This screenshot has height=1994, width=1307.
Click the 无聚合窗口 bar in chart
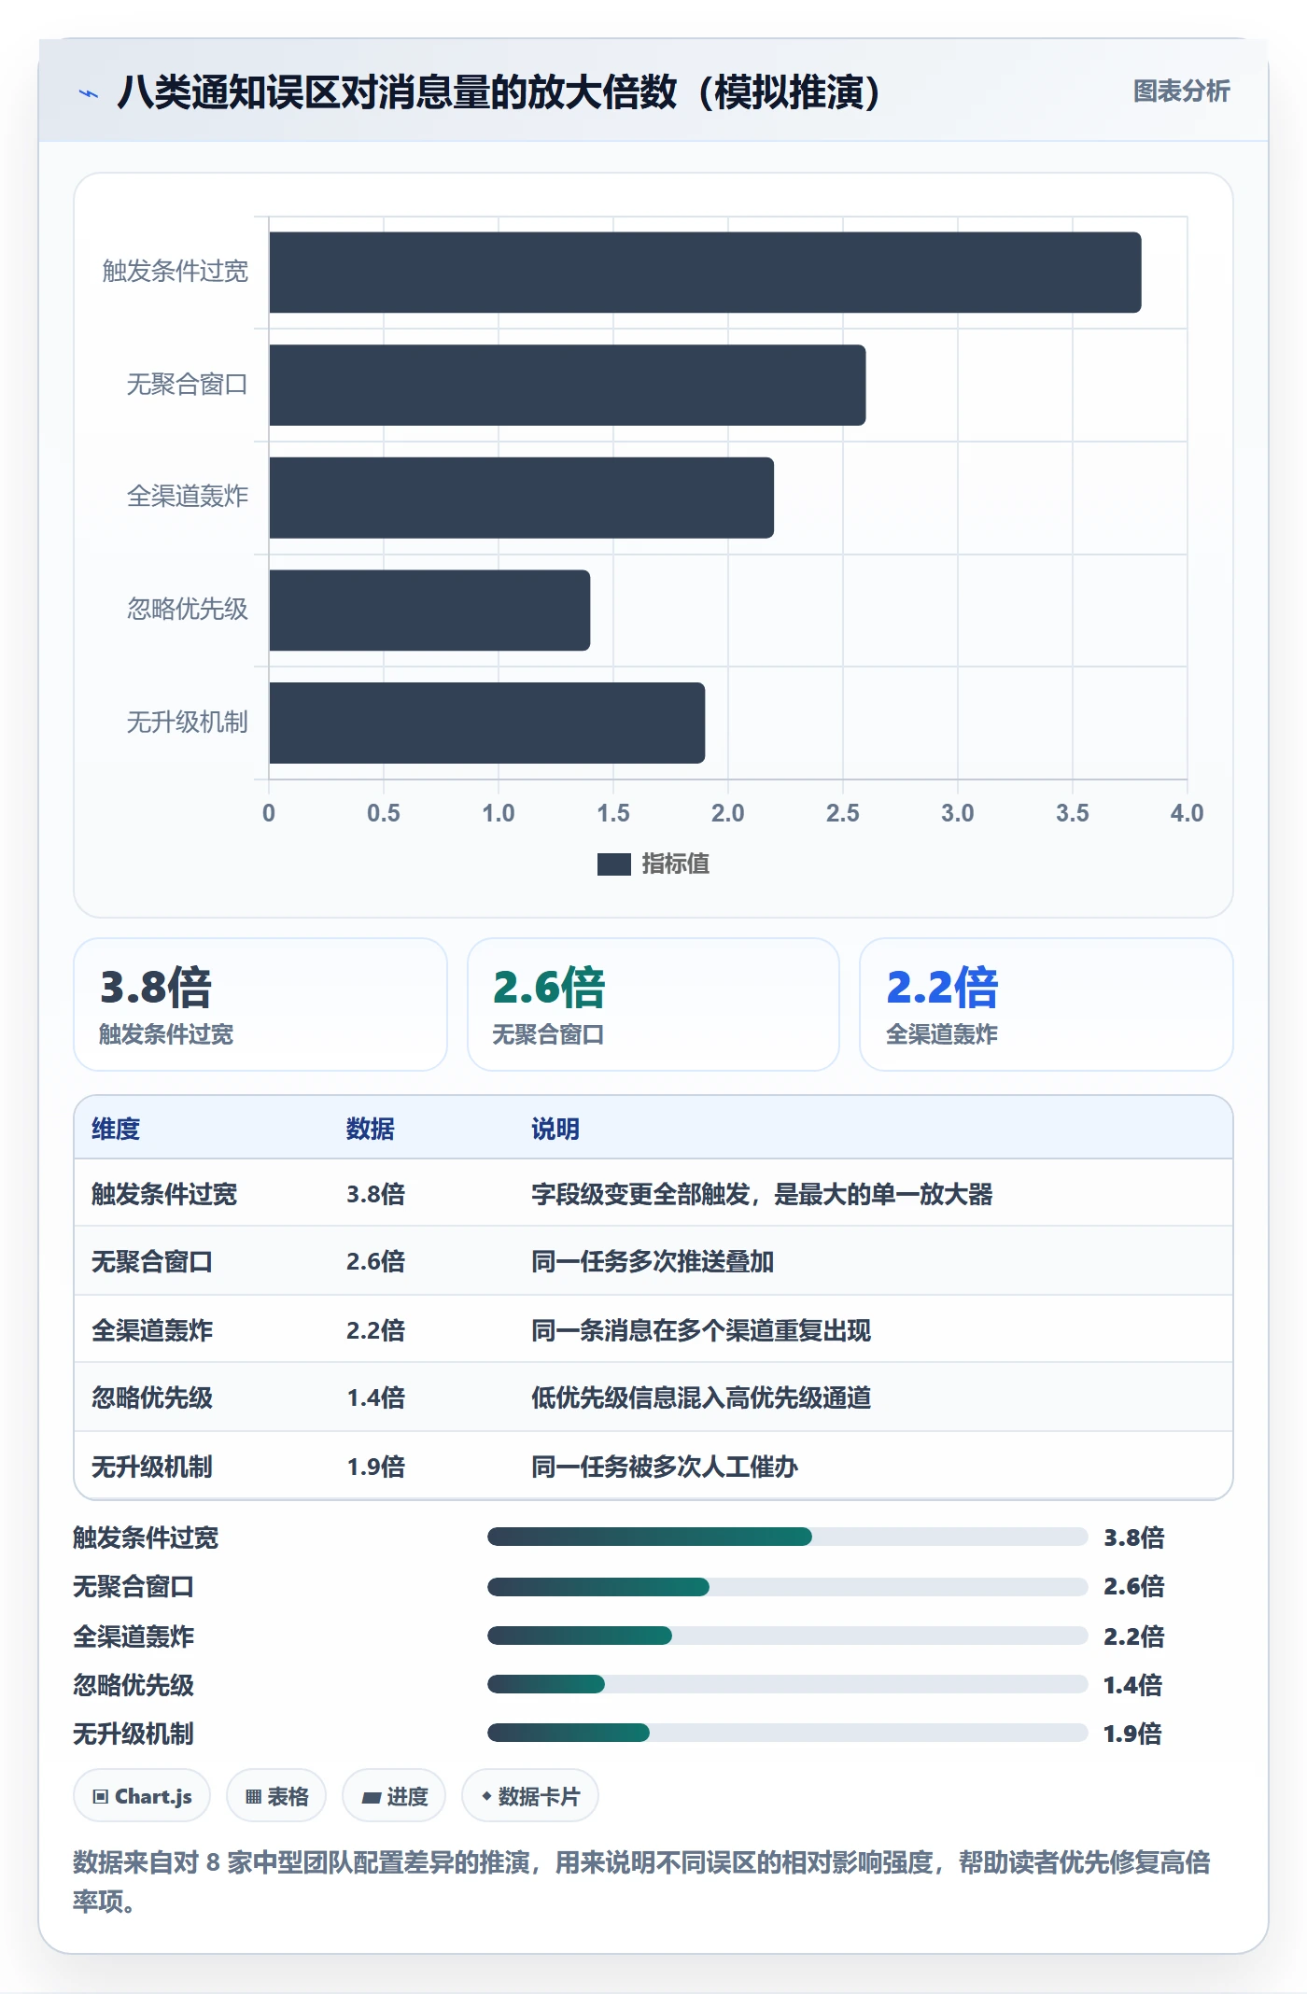(x=568, y=386)
